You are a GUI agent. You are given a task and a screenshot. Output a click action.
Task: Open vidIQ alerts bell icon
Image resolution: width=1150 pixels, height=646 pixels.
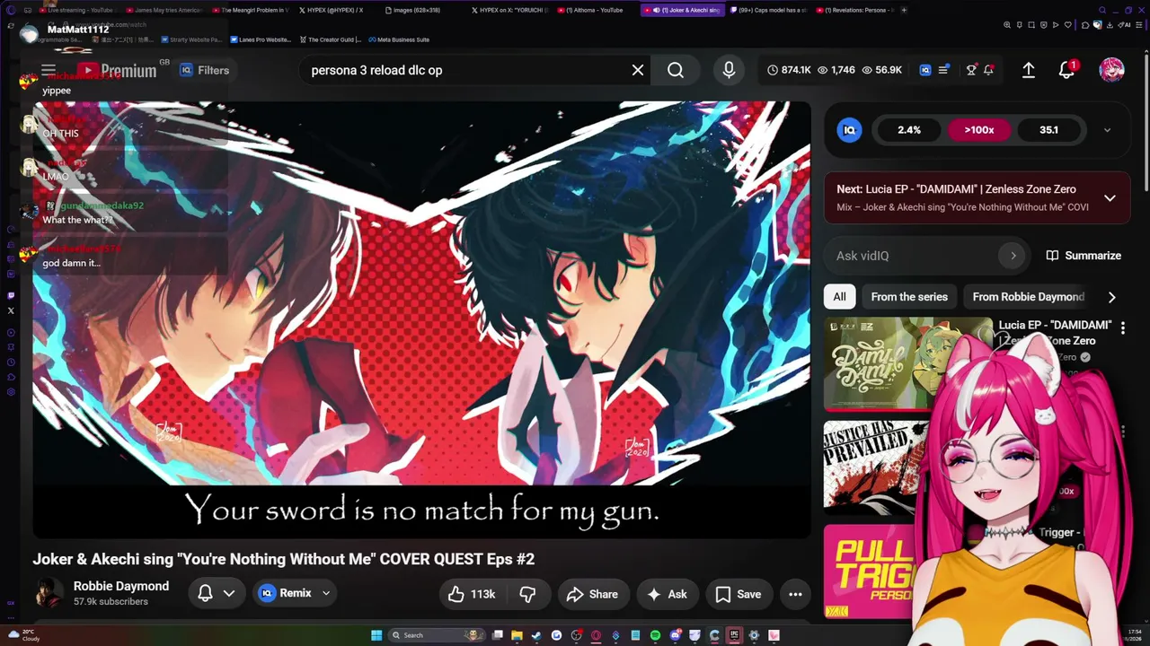pyautogui.click(x=988, y=70)
